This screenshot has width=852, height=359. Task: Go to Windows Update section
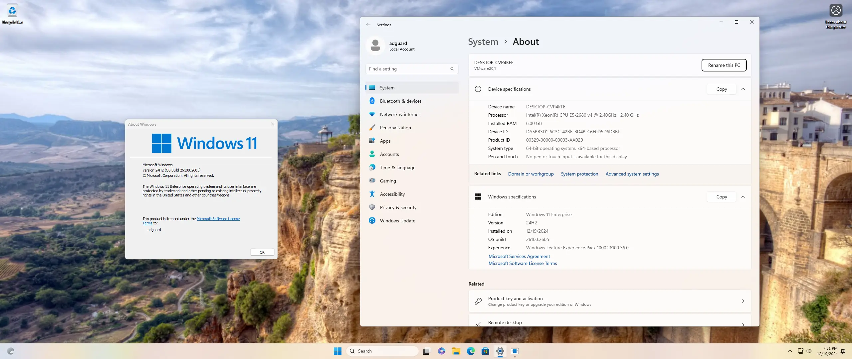[397, 221]
